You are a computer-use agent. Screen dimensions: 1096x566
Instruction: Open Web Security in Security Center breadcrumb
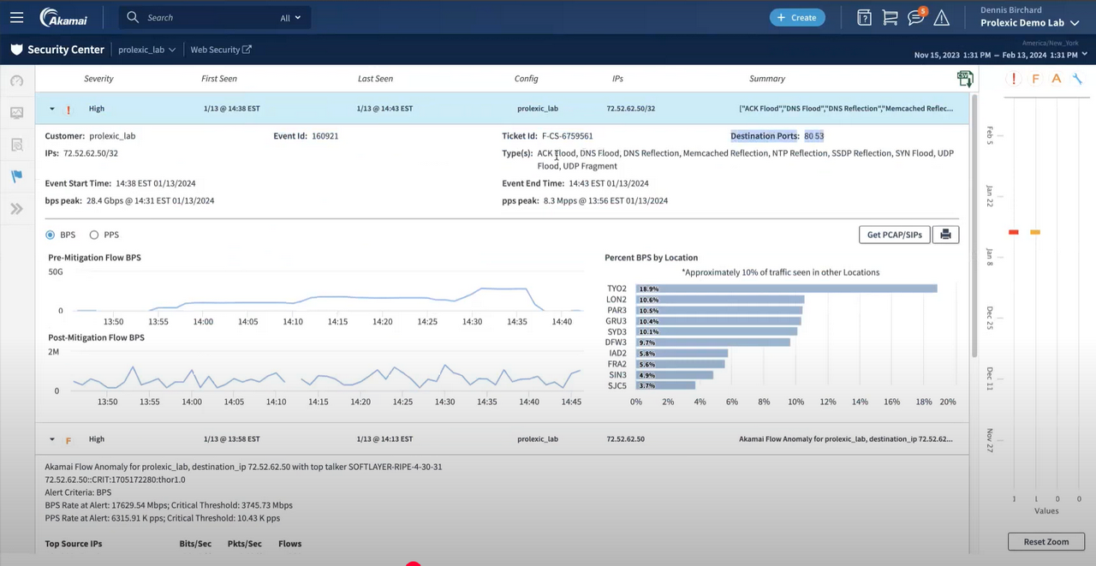pos(220,49)
